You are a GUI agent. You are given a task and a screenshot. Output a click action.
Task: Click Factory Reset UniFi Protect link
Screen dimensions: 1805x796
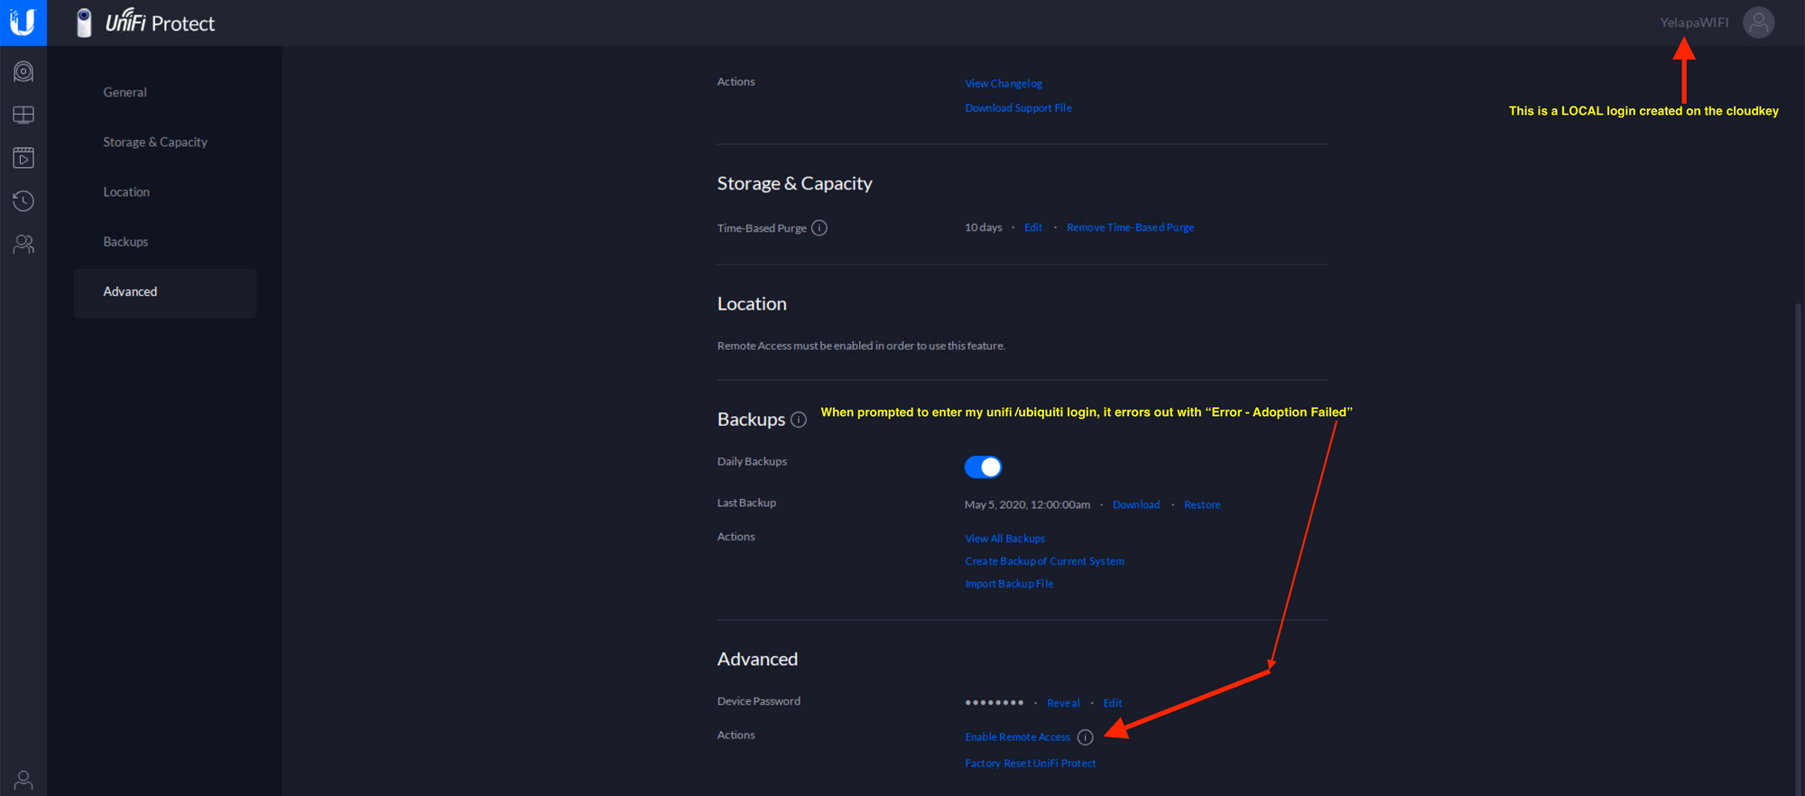pyautogui.click(x=1030, y=764)
